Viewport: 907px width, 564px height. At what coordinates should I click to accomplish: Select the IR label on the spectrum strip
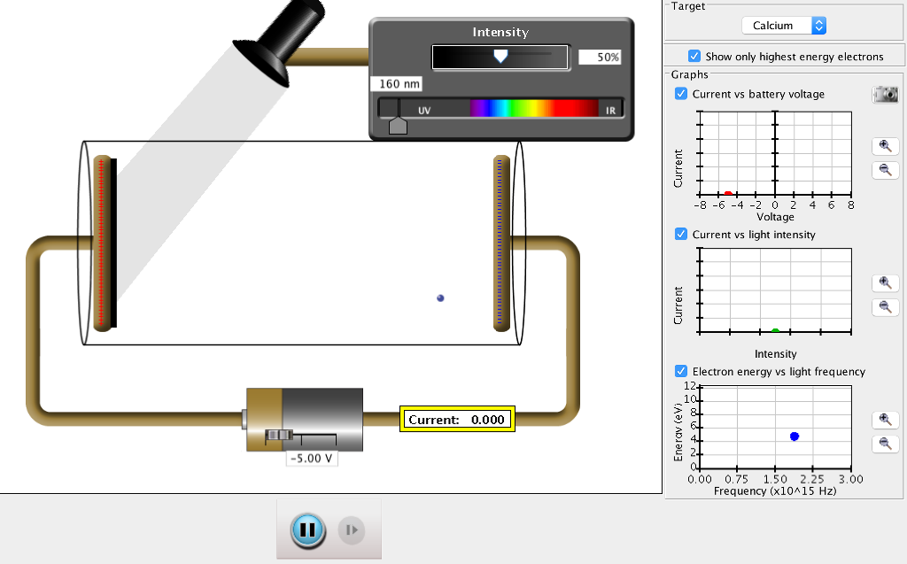(x=612, y=108)
